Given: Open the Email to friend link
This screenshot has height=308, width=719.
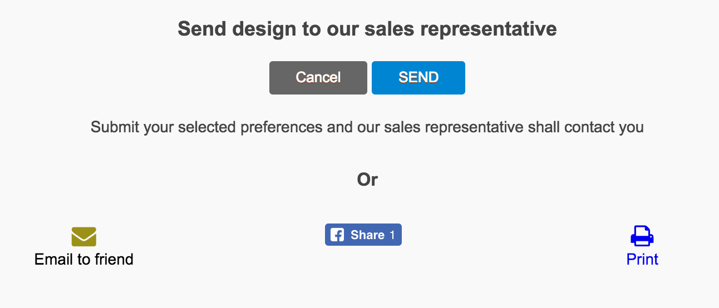Looking at the screenshot, I should tap(84, 259).
